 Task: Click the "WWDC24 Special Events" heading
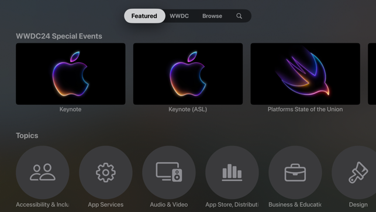[x=59, y=36]
